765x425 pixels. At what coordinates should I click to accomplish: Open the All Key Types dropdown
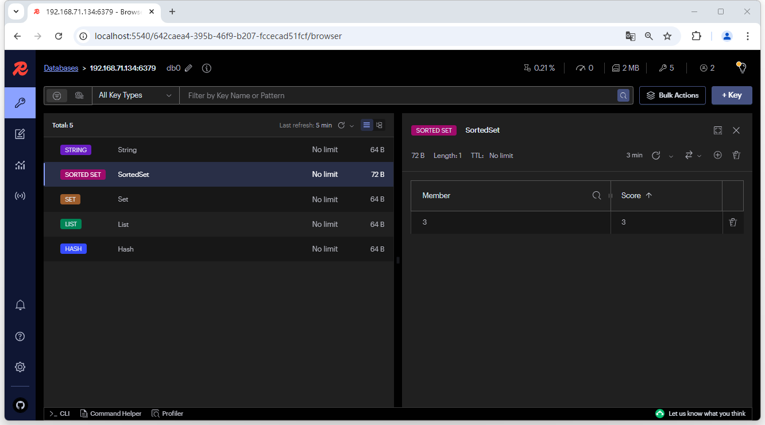[136, 95]
